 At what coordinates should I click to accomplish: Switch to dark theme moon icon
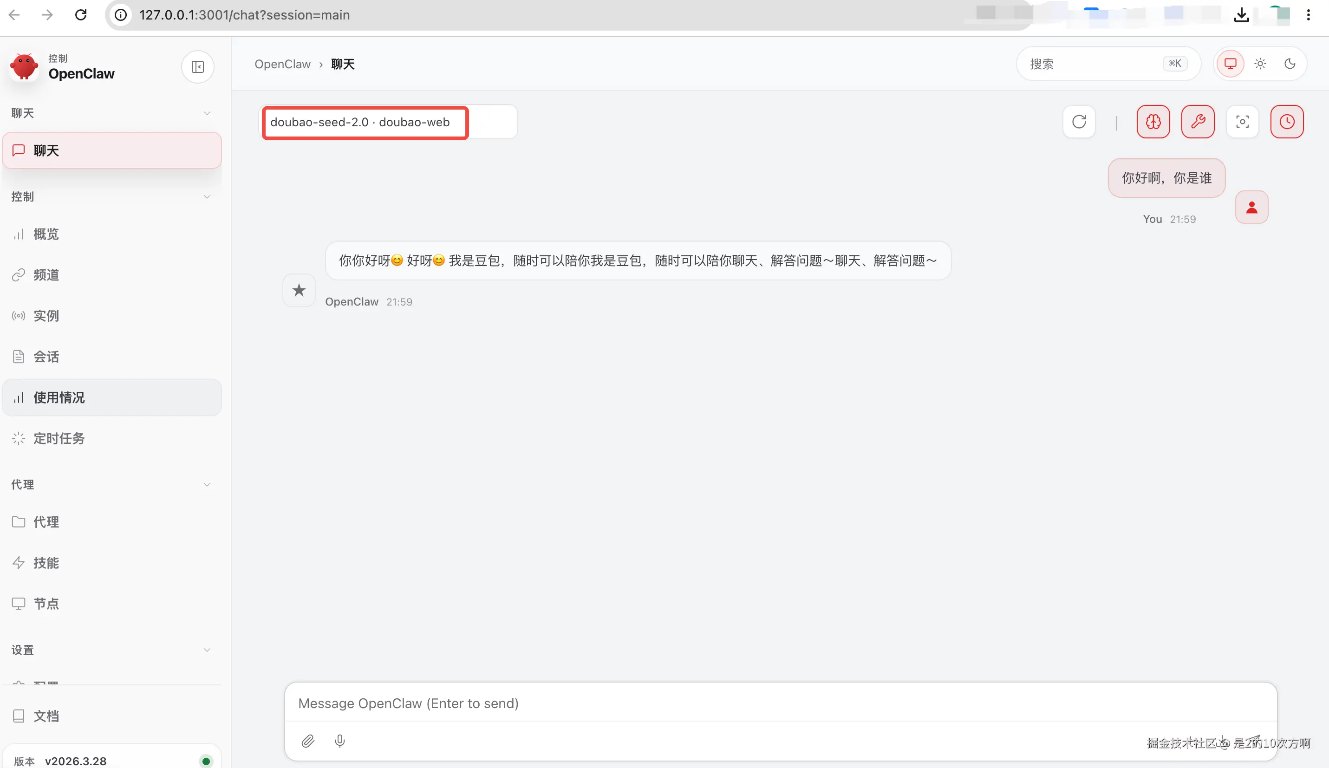tap(1290, 64)
